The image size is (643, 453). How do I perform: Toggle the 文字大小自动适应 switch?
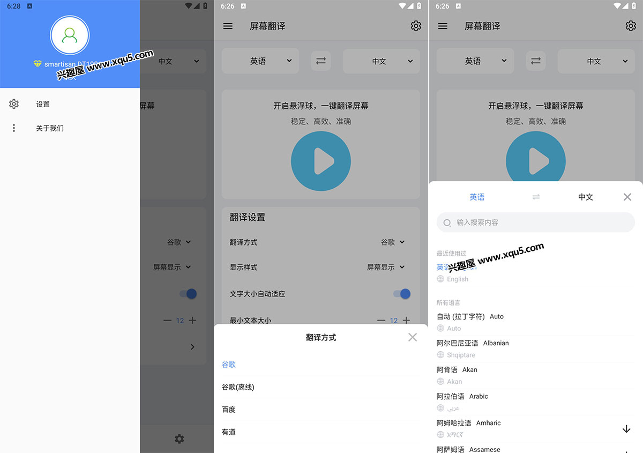(x=401, y=294)
